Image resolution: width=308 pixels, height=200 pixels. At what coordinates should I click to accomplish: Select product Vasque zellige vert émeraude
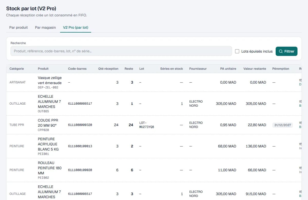[50, 80]
